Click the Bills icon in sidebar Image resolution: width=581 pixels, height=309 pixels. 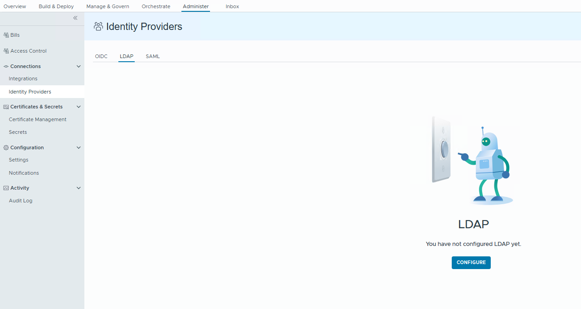pyautogui.click(x=6, y=35)
